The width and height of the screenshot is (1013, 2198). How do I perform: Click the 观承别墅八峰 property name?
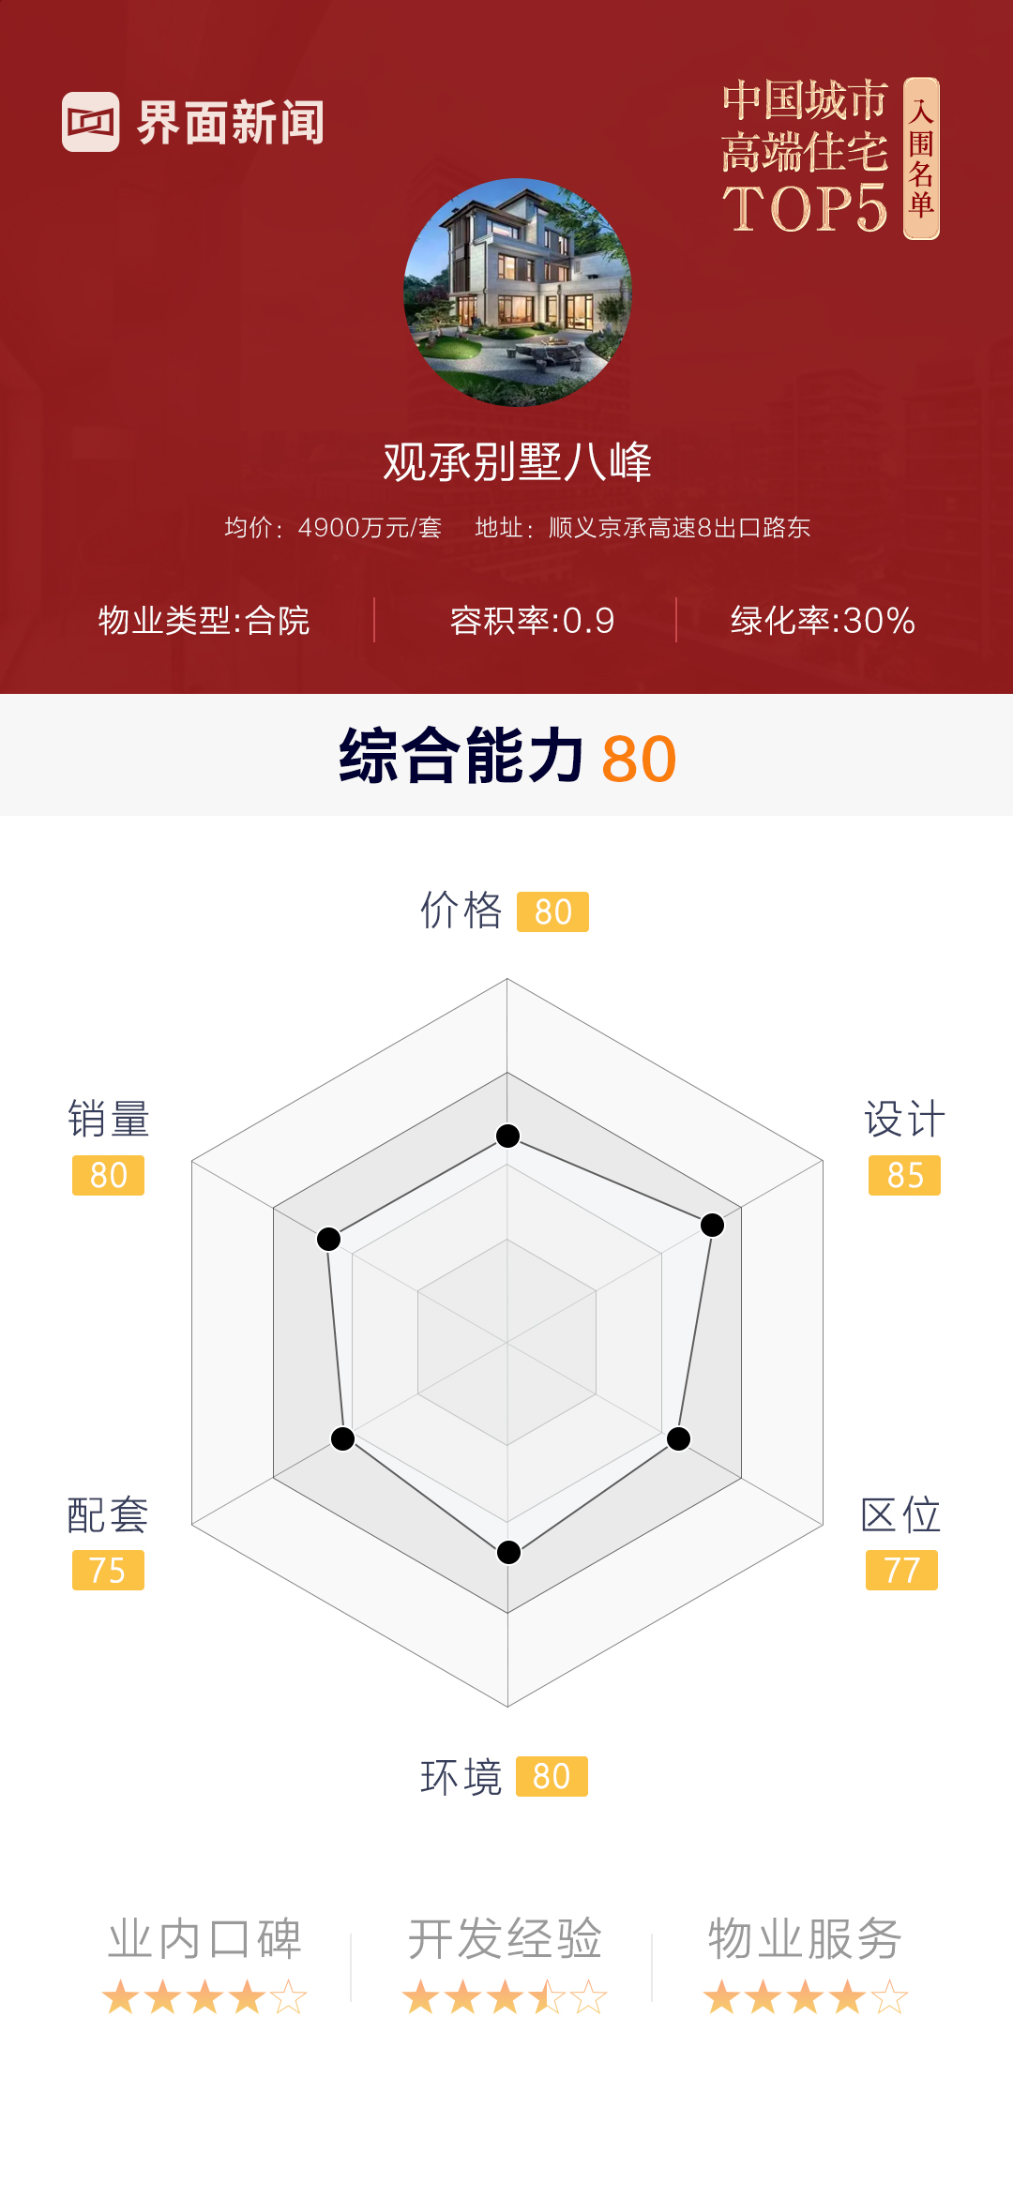tap(517, 462)
